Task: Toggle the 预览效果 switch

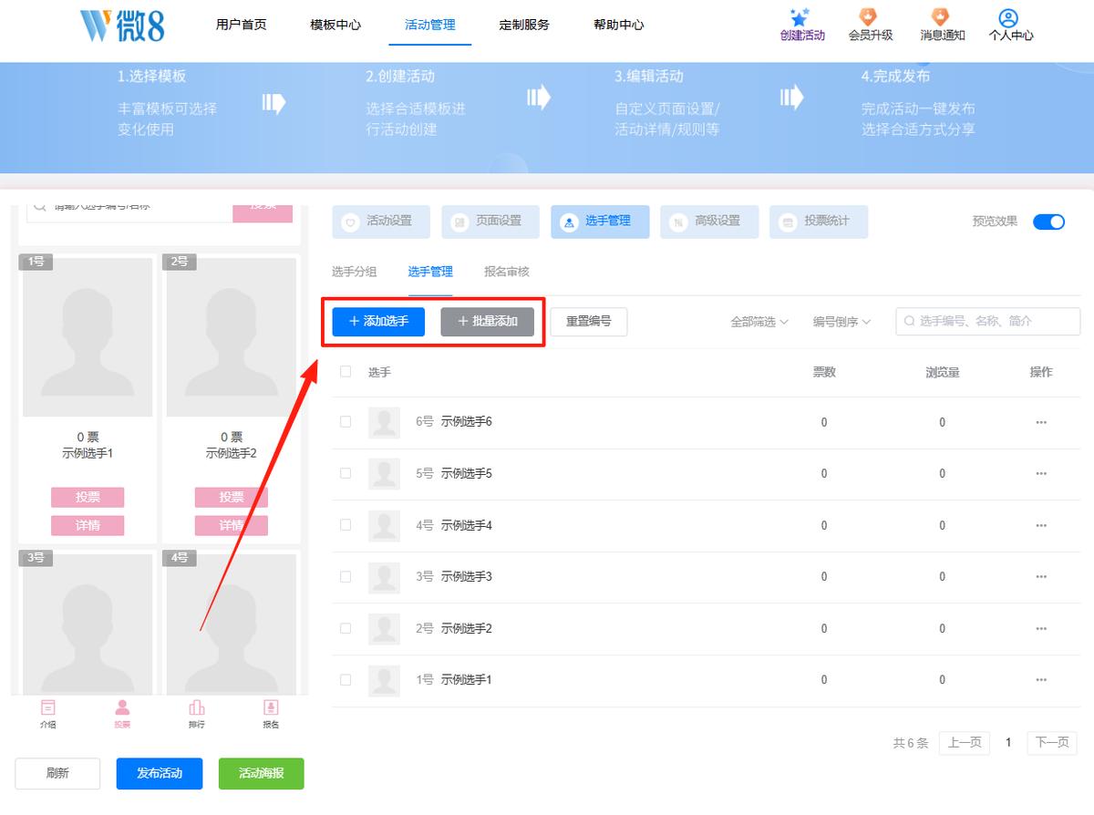Action: point(1048,222)
